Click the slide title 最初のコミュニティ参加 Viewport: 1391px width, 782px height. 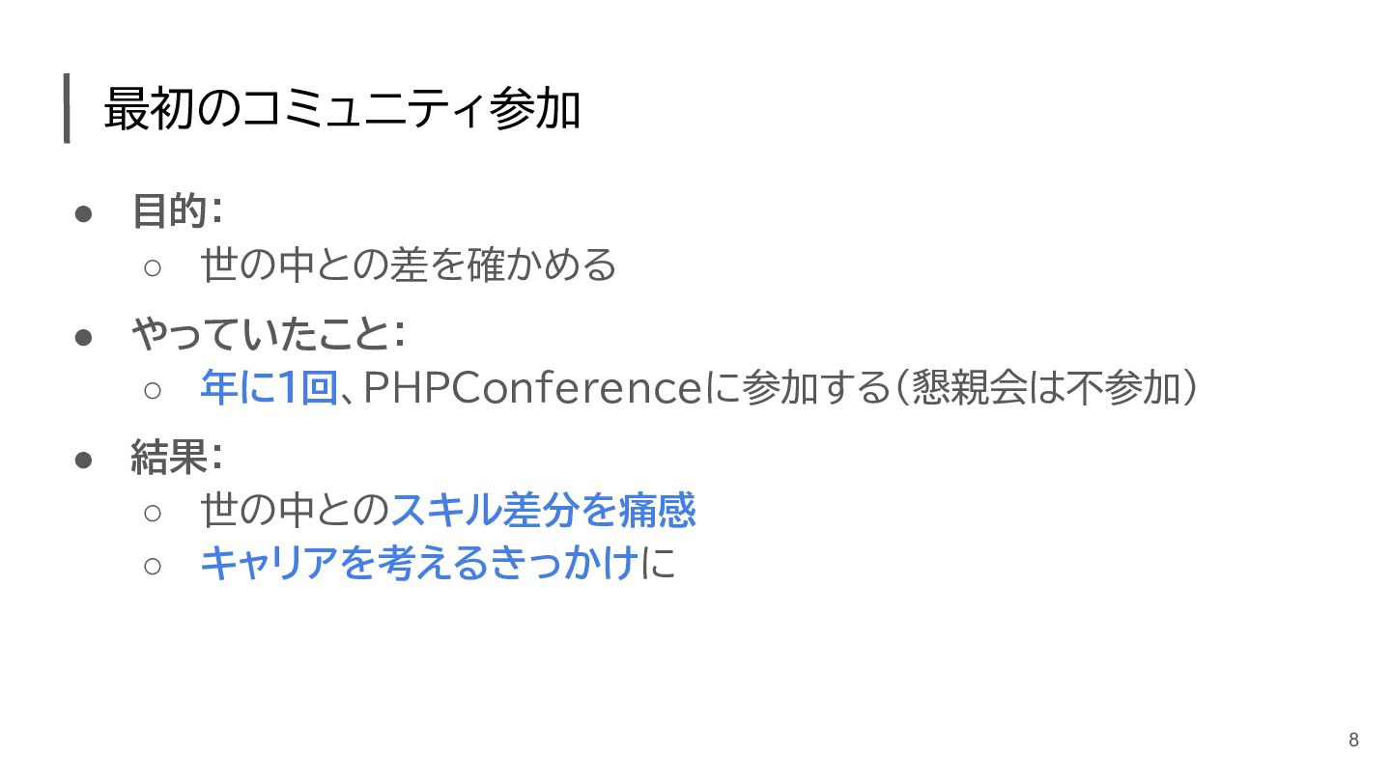pos(341,109)
